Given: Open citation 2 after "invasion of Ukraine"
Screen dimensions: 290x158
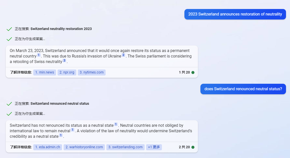Looking at the screenshot, I should (123, 55).
